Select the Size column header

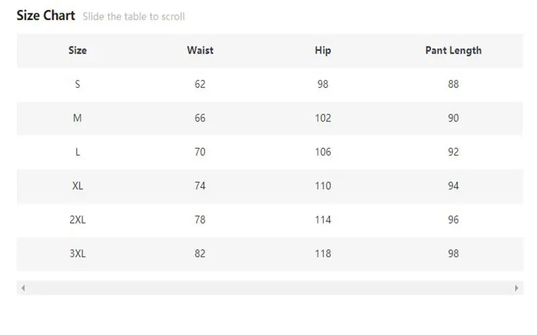(x=77, y=51)
